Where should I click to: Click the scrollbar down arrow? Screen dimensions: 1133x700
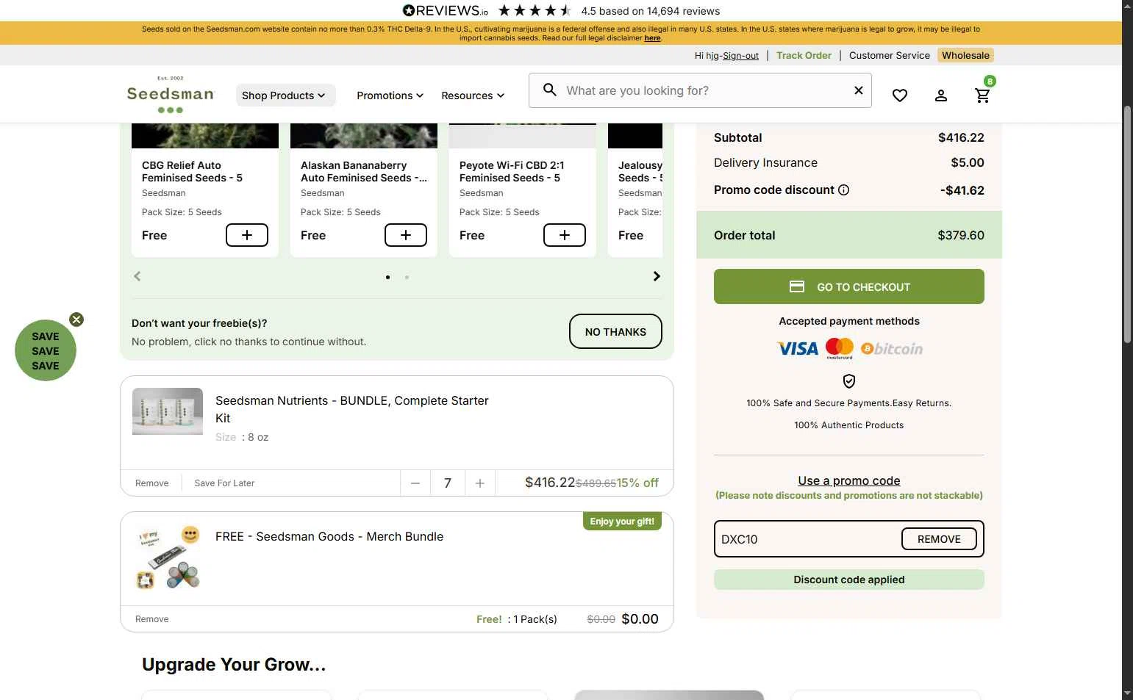pos(1127,693)
